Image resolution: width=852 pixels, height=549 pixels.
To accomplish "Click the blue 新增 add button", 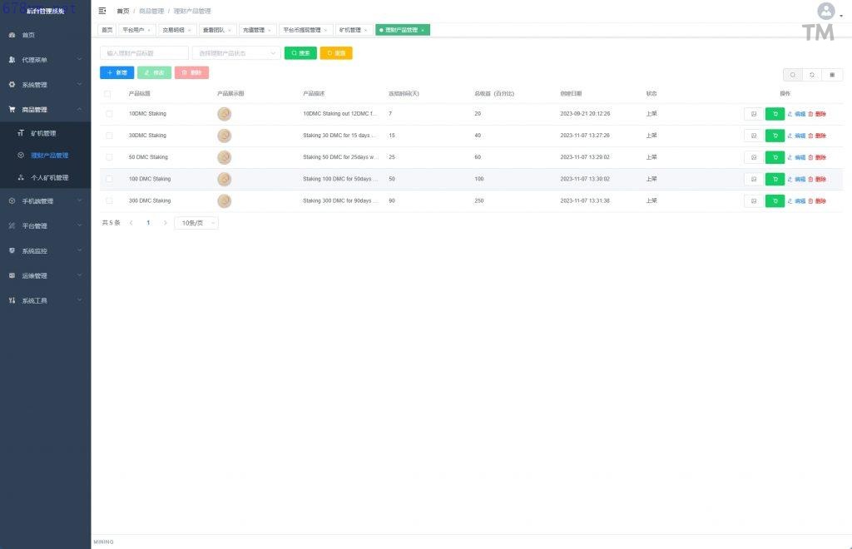I will click(116, 73).
